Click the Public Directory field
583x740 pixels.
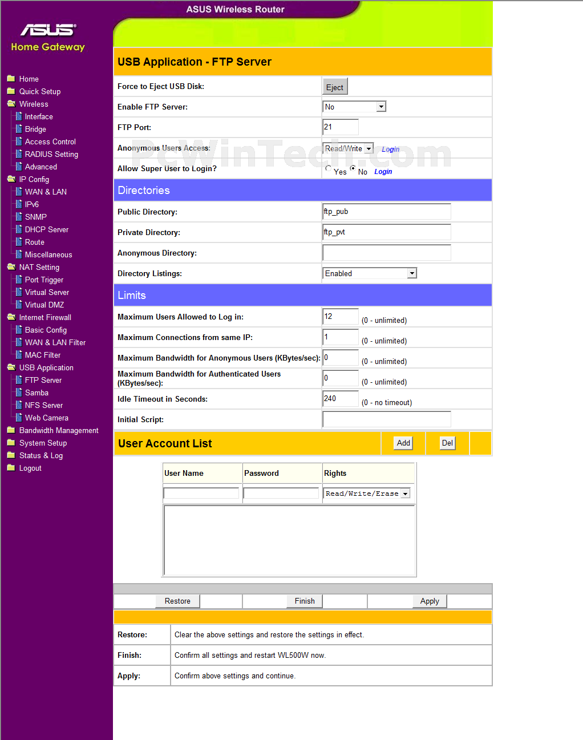387,211
